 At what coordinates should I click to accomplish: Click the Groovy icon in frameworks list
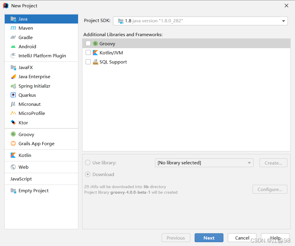coord(95,43)
